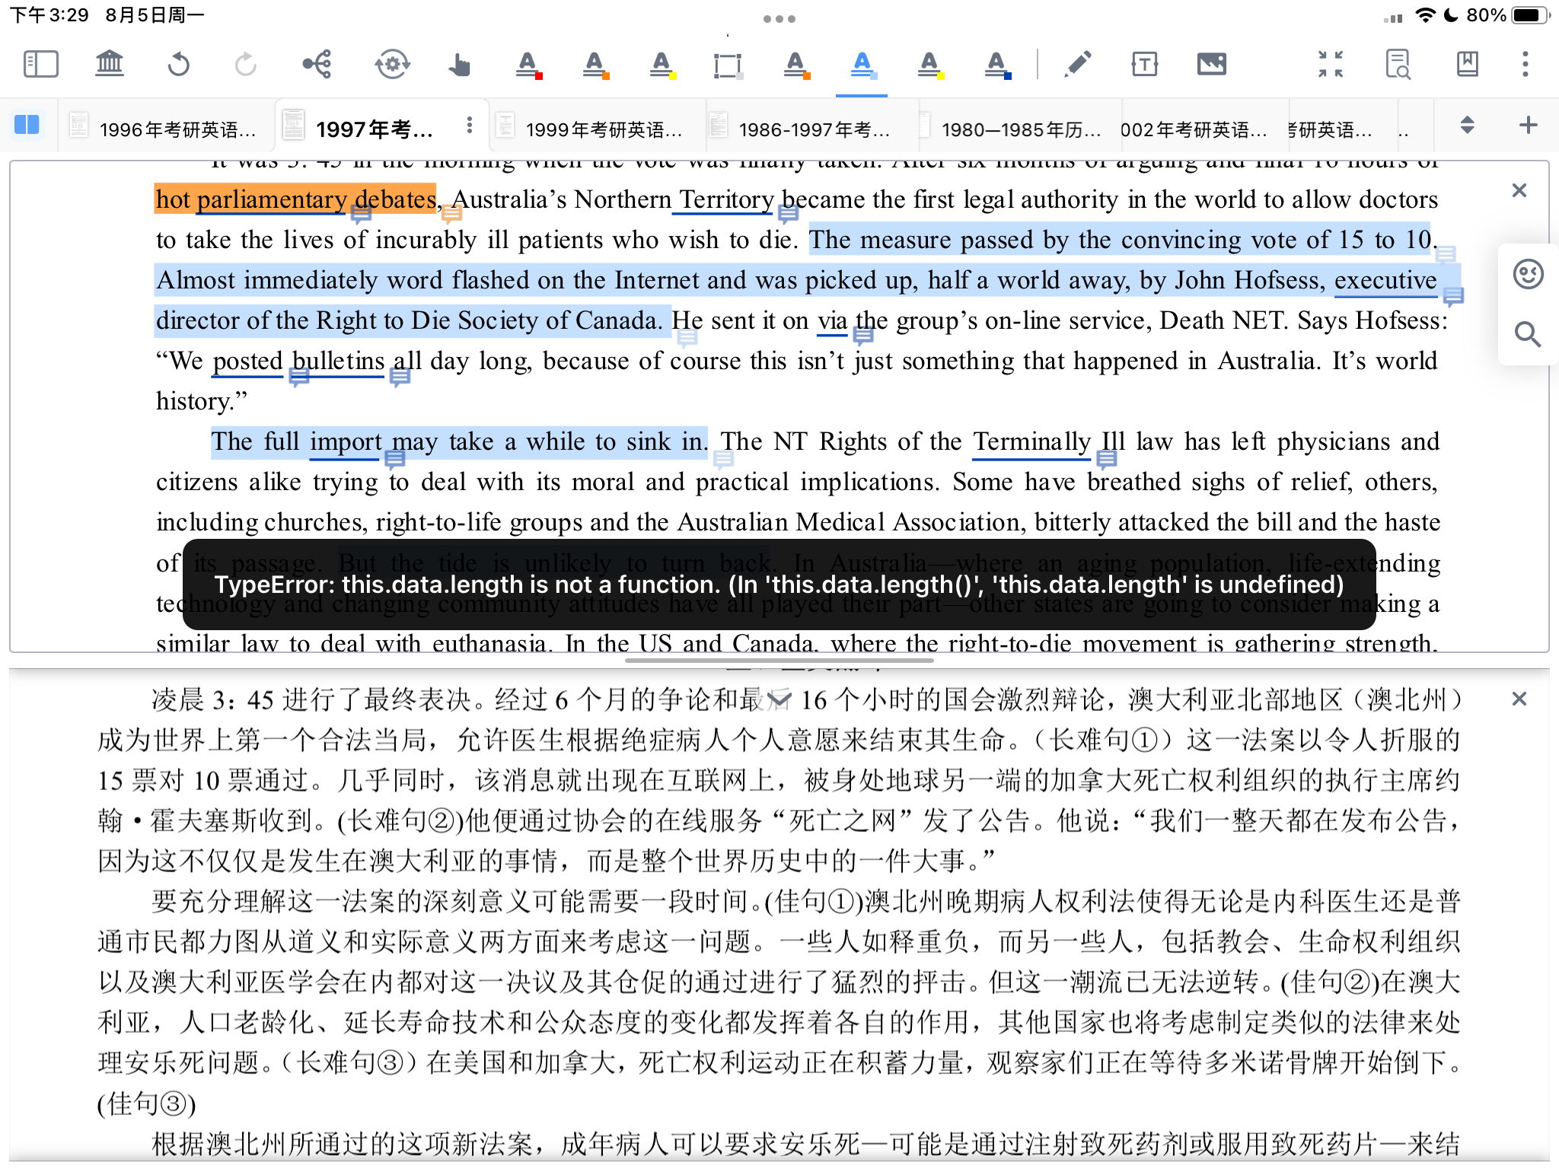Open the note icon under 'executive'

(x=1453, y=296)
